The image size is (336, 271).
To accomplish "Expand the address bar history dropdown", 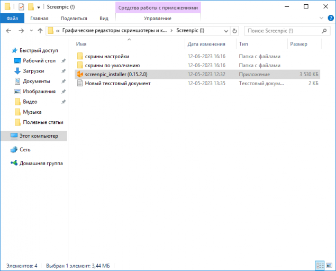I will coord(226,31).
